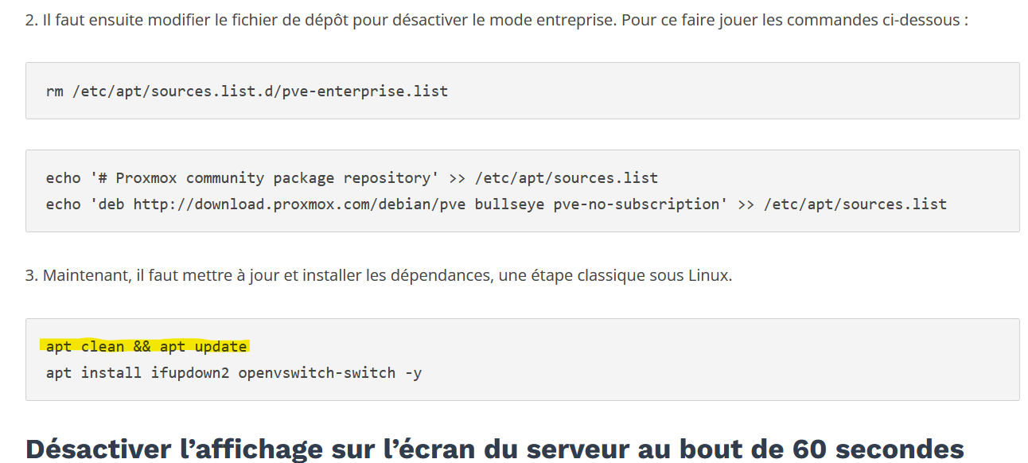
Task: Click the step 3 paragraph about dépendances
Action: pyautogui.click(x=379, y=276)
